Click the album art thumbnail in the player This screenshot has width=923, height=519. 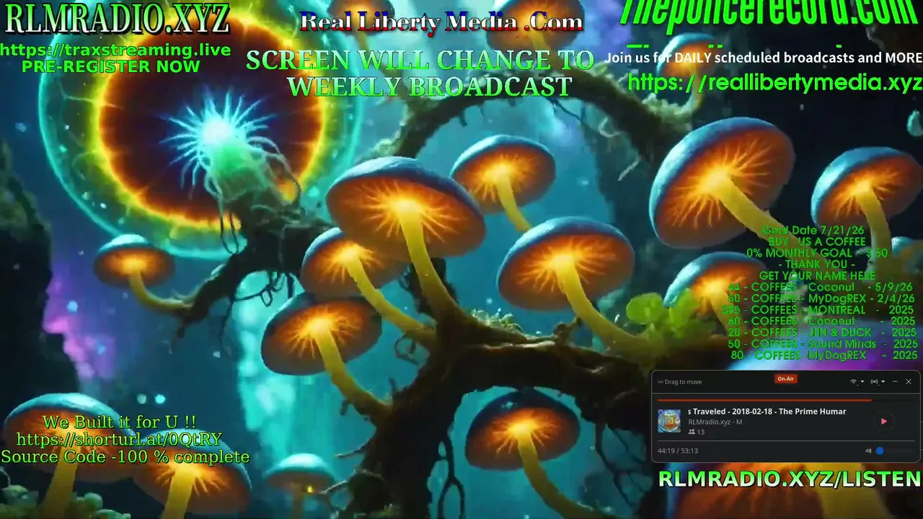point(669,421)
